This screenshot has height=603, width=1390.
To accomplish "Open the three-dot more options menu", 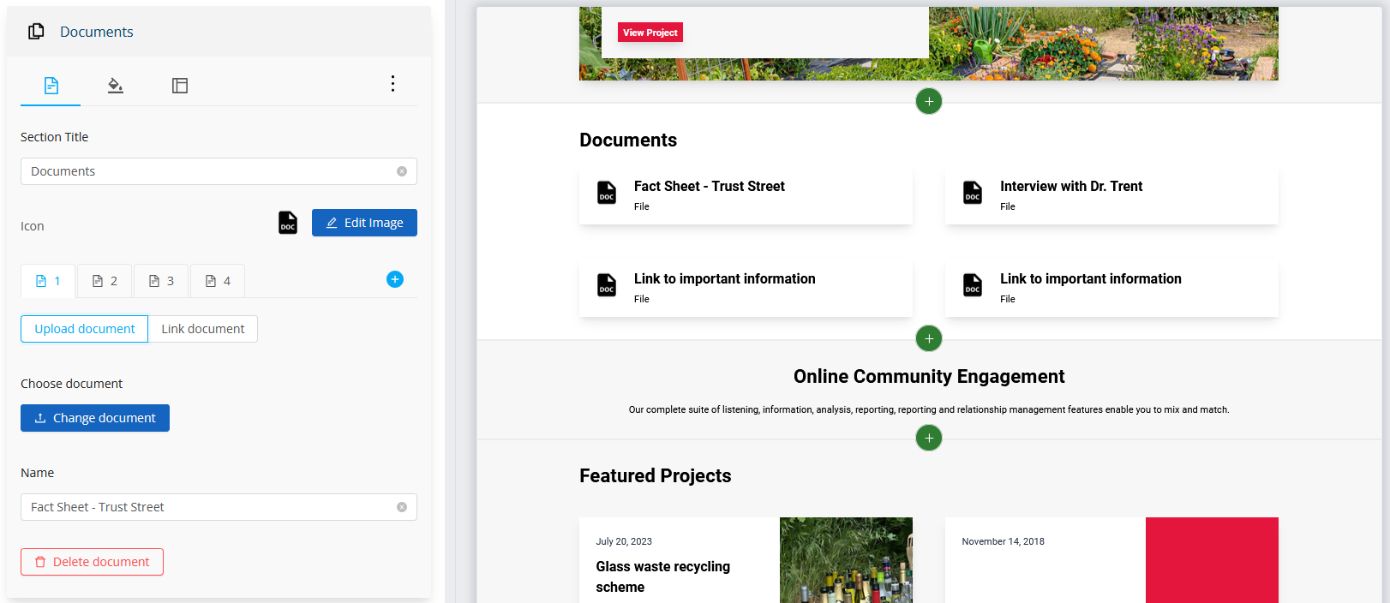I will [x=392, y=83].
